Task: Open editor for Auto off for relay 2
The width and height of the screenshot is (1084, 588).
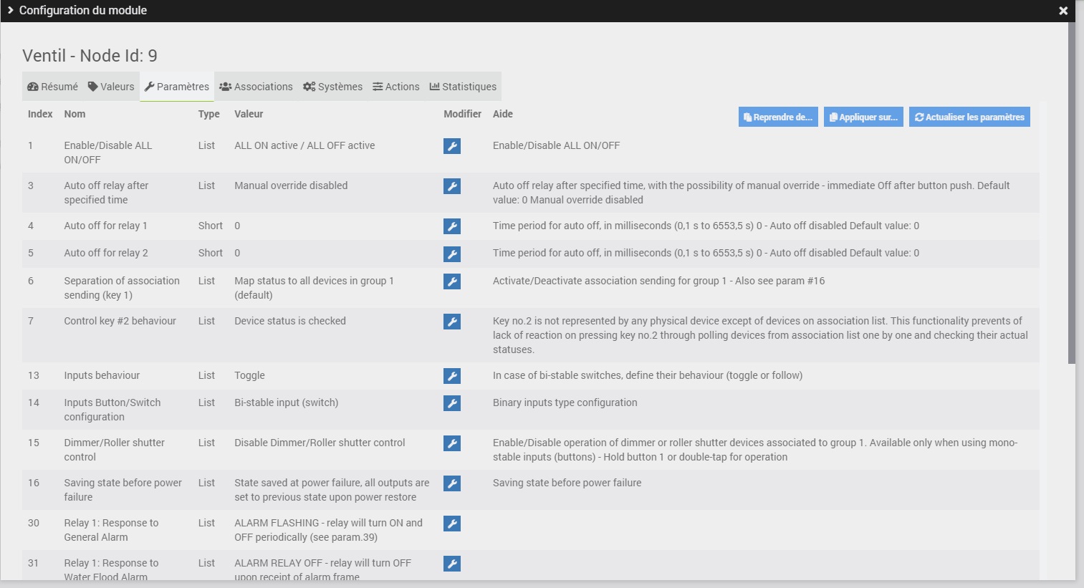Action: pos(451,254)
